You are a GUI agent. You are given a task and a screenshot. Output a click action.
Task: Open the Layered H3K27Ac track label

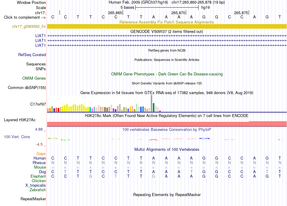tap(20, 120)
